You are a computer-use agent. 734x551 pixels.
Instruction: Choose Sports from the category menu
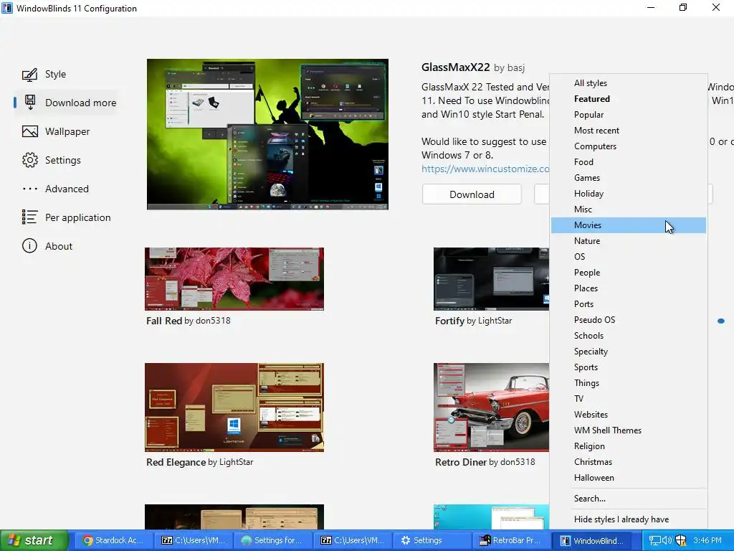pos(628,367)
